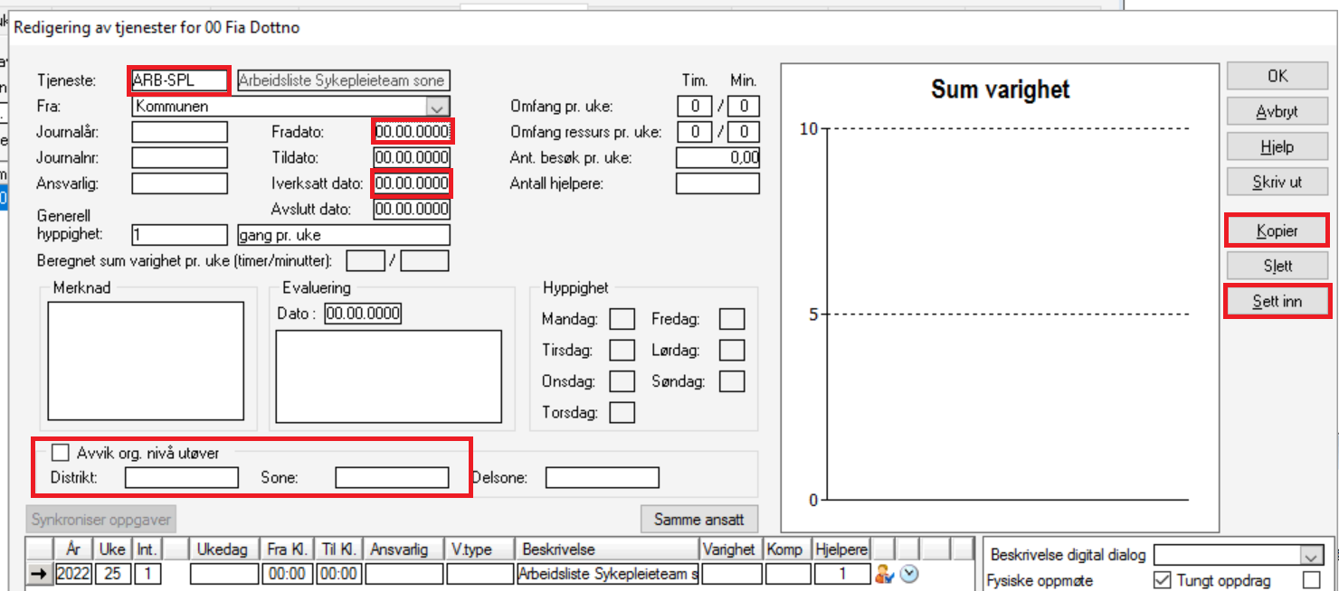This screenshot has width=1339, height=591.
Task: Click the Sett inn button
Action: 1277,301
